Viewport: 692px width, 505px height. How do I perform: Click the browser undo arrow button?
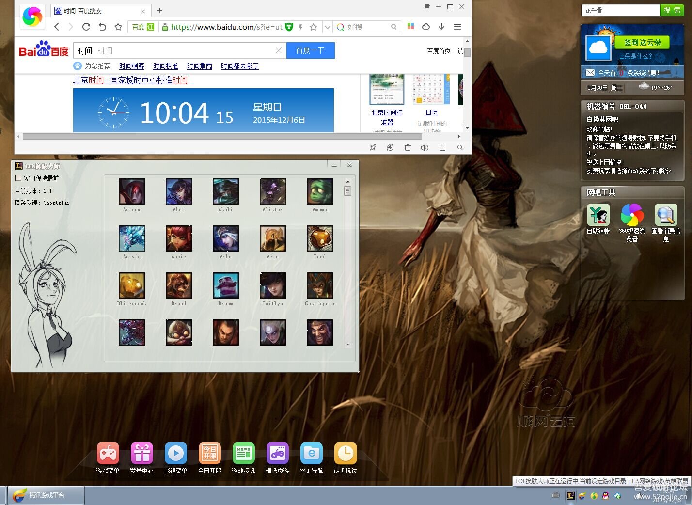102,27
